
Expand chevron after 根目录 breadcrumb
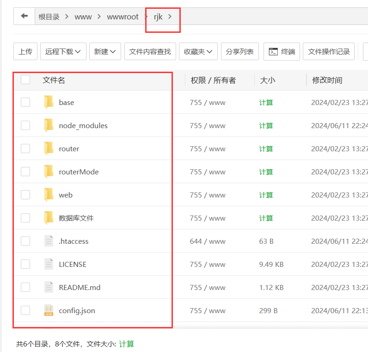67,17
